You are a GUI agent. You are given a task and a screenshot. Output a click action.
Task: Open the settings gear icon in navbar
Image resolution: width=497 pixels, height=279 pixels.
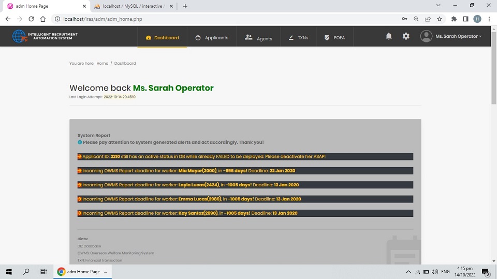(x=406, y=36)
